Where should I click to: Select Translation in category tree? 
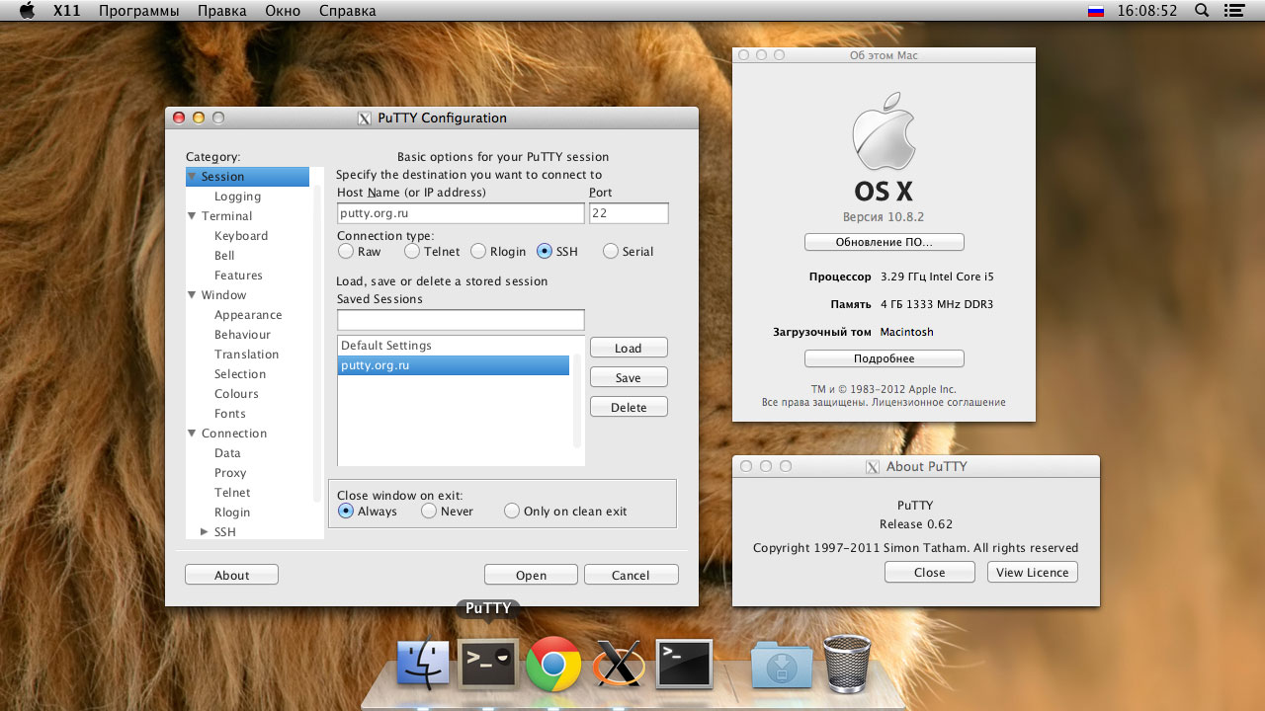point(246,355)
